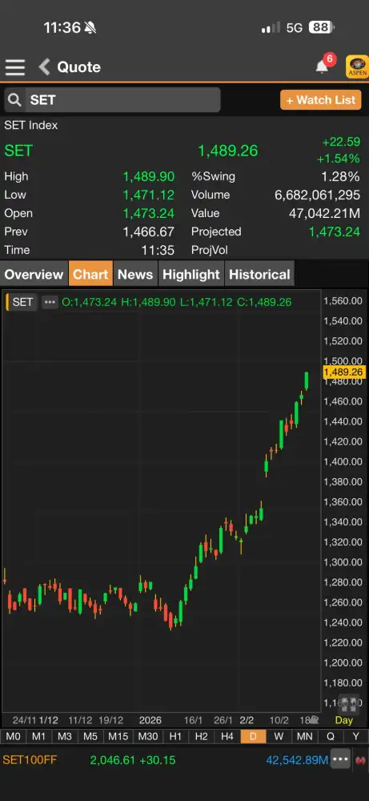Open the Highlight tab

191,274
